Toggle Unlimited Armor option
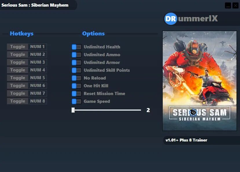 [76, 63]
